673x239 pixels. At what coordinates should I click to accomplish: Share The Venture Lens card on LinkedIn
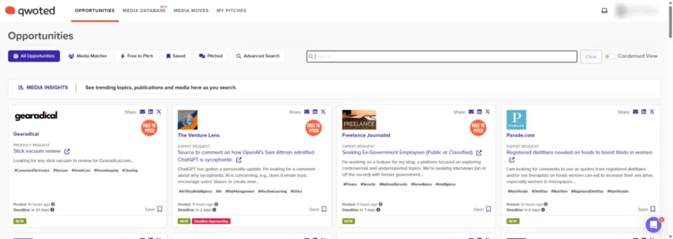(315, 112)
